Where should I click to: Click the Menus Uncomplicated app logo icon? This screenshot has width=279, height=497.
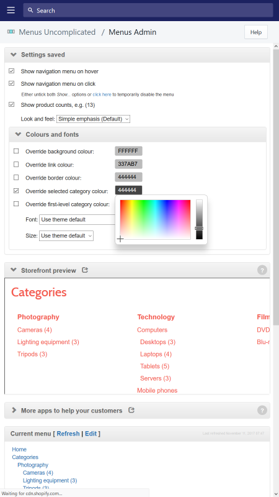pyautogui.click(x=11, y=32)
